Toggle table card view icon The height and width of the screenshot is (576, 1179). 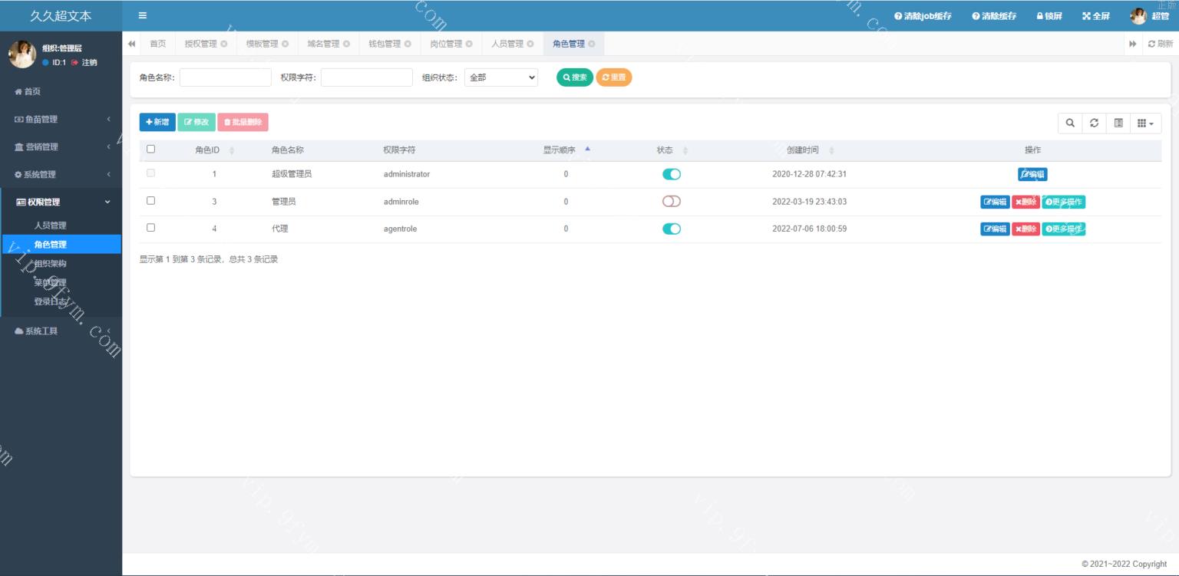(1118, 123)
